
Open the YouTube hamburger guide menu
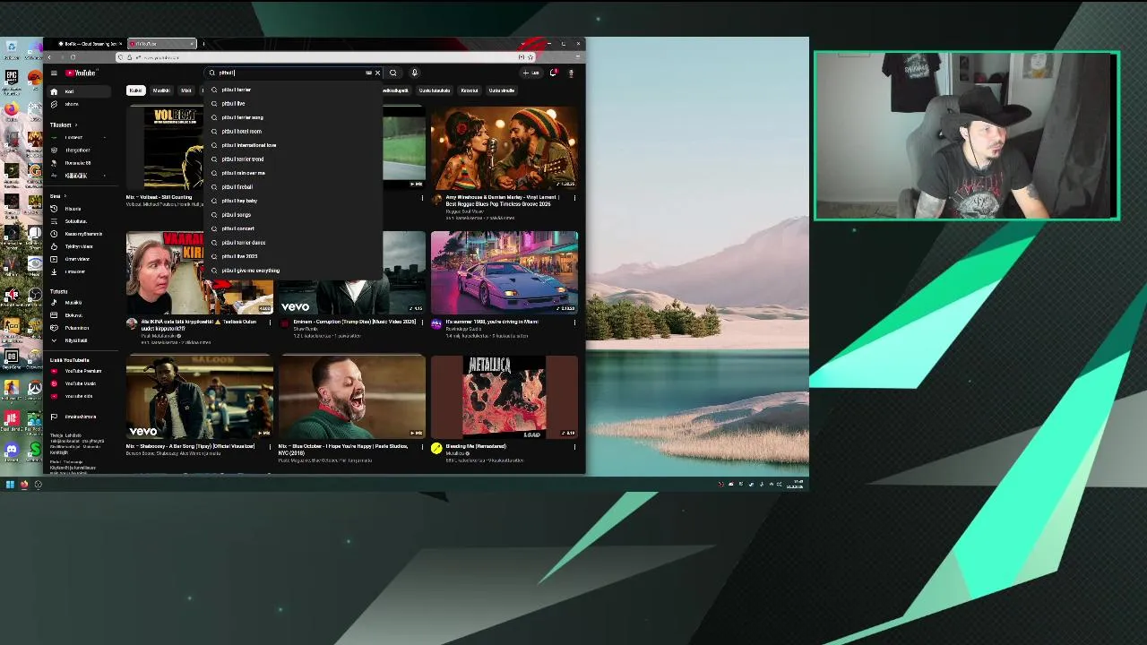coord(54,73)
